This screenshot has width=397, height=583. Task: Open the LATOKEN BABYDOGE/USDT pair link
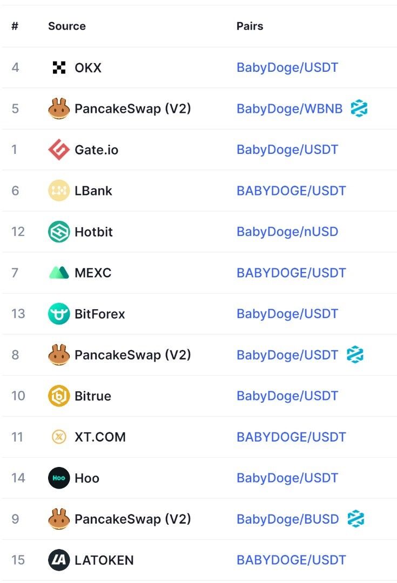click(x=291, y=560)
